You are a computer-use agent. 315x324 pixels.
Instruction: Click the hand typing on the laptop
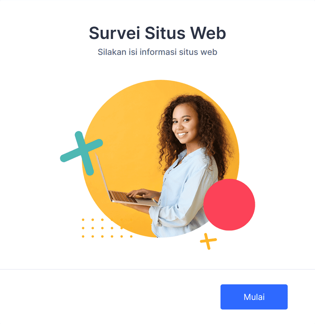pyautogui.click(x=143, y=194)
